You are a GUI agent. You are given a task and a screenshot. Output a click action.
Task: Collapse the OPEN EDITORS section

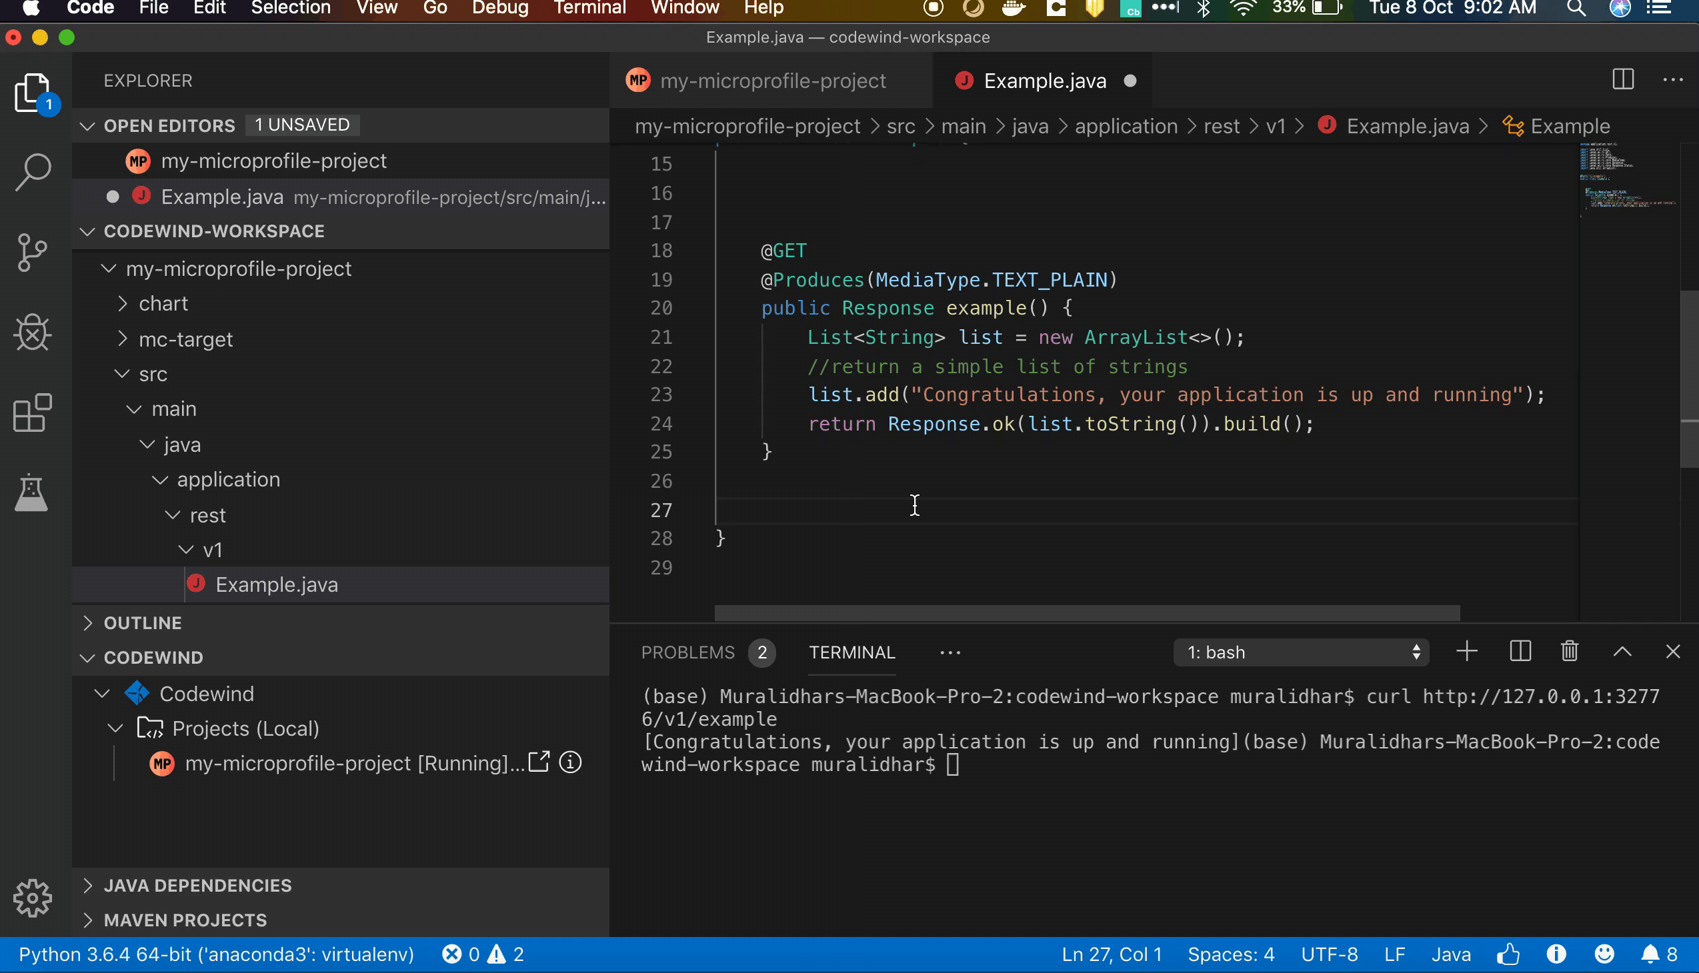(x=87, y=126)
